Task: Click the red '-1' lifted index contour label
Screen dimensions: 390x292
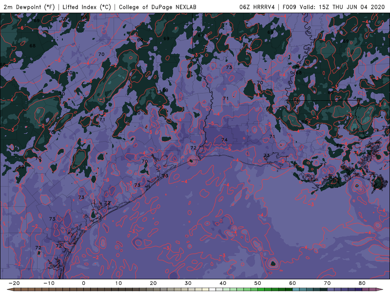Action: [x=102, y=100]
